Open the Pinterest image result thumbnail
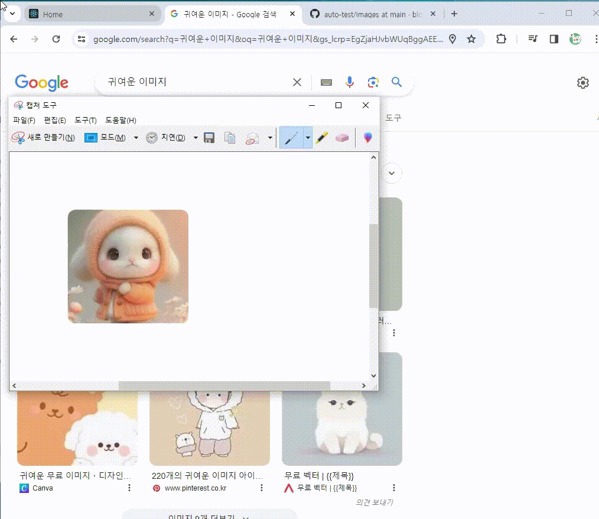The image size is (599, 519). tap(210, 428)
